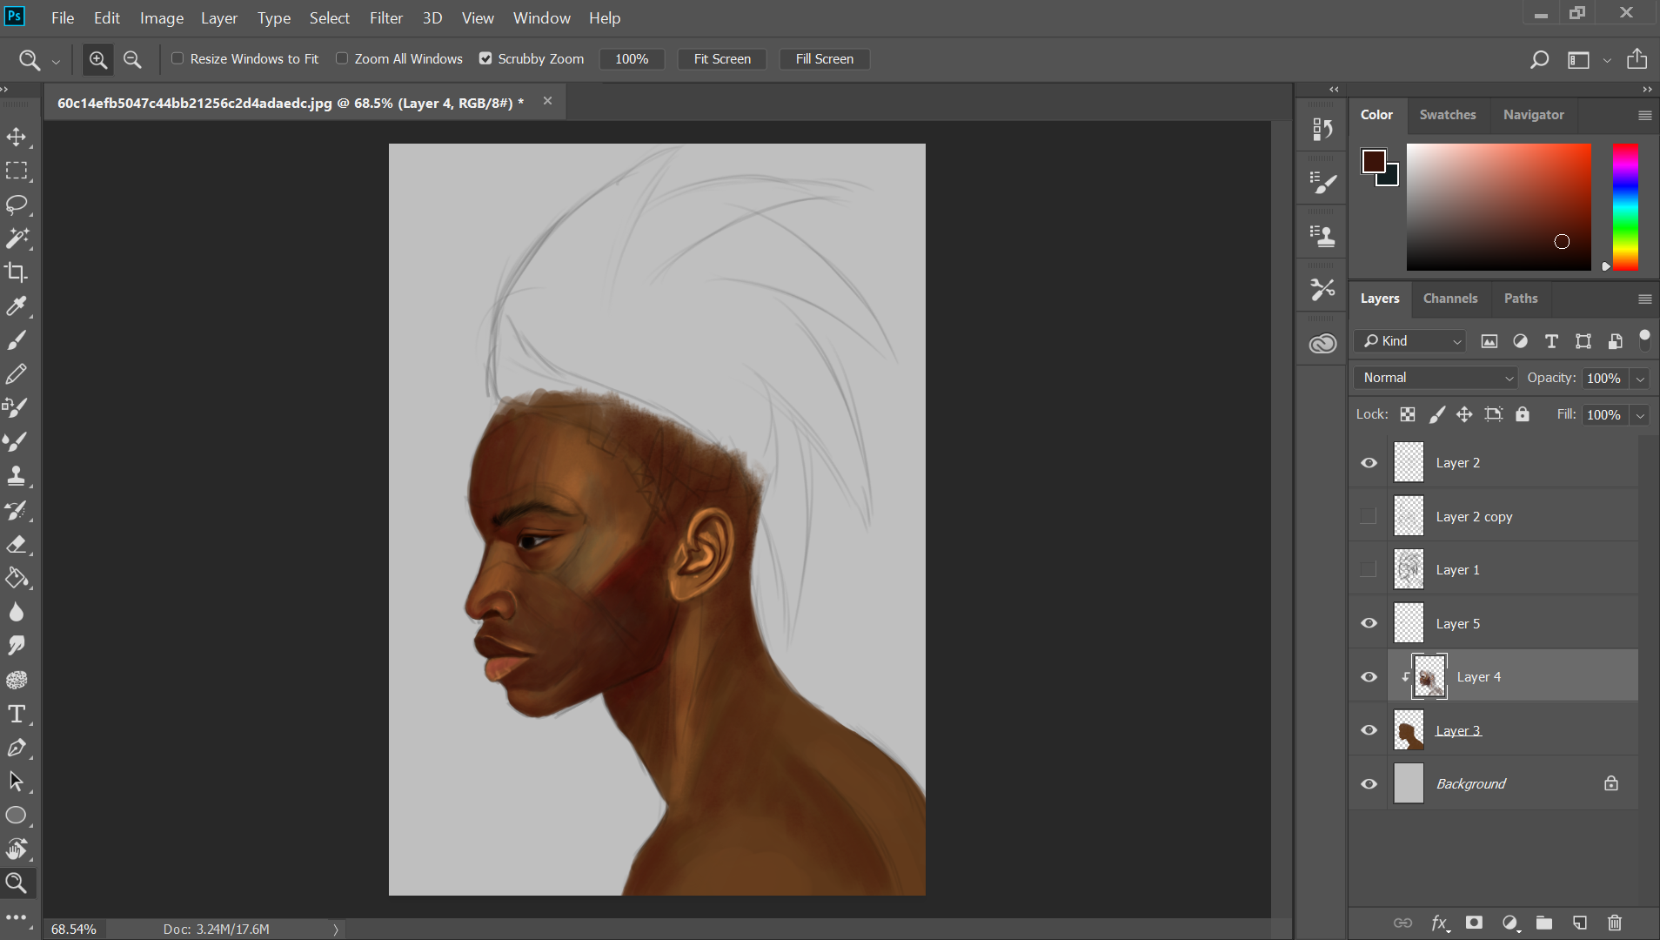Select the Move tool
The width and height of the screenshot is (1660, 940).
click(17, 137)
